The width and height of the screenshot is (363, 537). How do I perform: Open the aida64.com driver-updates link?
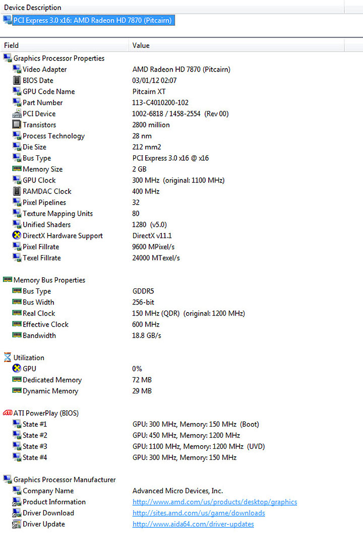(193, 524)
